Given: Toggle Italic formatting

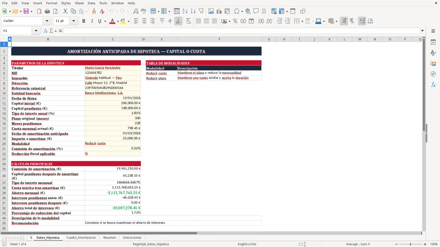Looking at the screenshot, I should pyautogui.click(x=92, y=21).
